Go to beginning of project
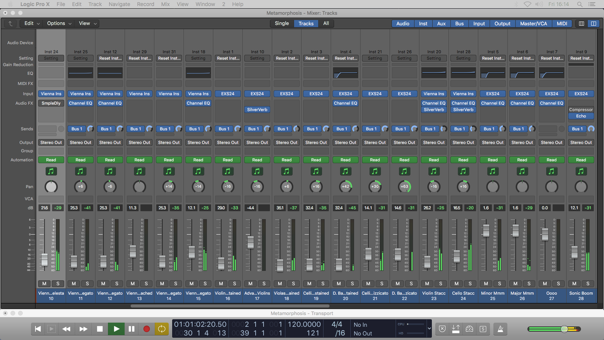This screenshot has height=340, width=604. [x=38, y=329]
